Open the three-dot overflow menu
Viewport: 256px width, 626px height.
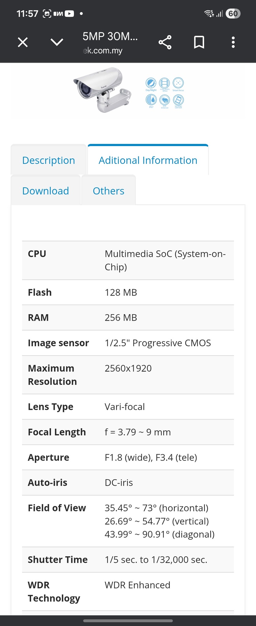[233, 42]
